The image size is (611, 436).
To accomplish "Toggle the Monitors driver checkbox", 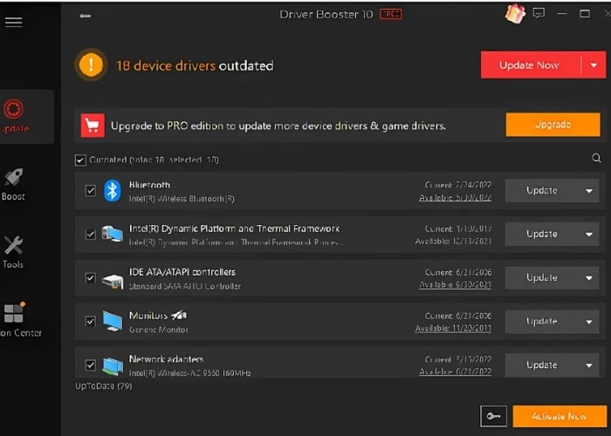I will point(91,322).
